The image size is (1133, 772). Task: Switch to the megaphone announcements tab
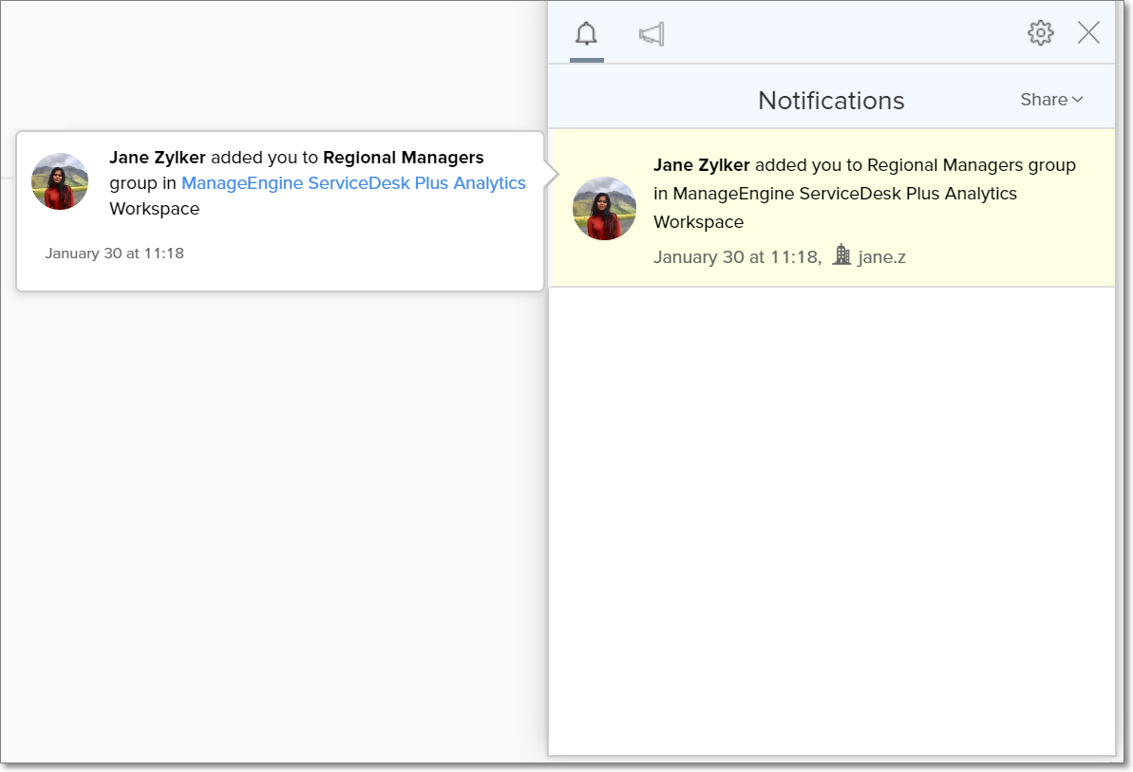pyautogui.click(x=651, y=35)
